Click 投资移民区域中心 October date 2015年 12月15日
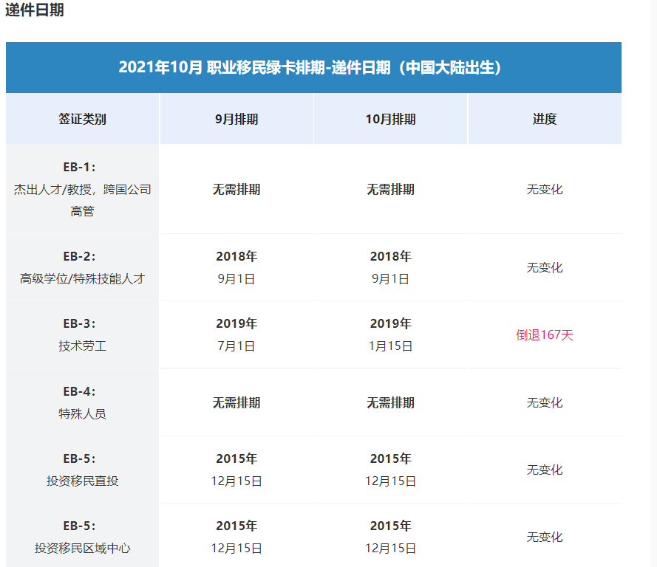The width and height of the screenshot is (657, 567). (x=390, y=535)
